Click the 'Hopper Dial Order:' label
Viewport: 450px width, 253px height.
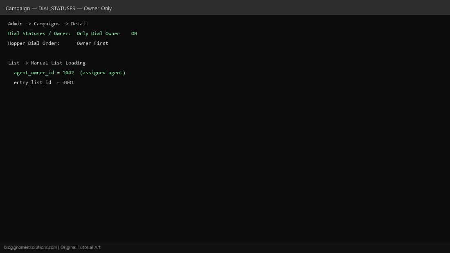click(x=34, y=43)
